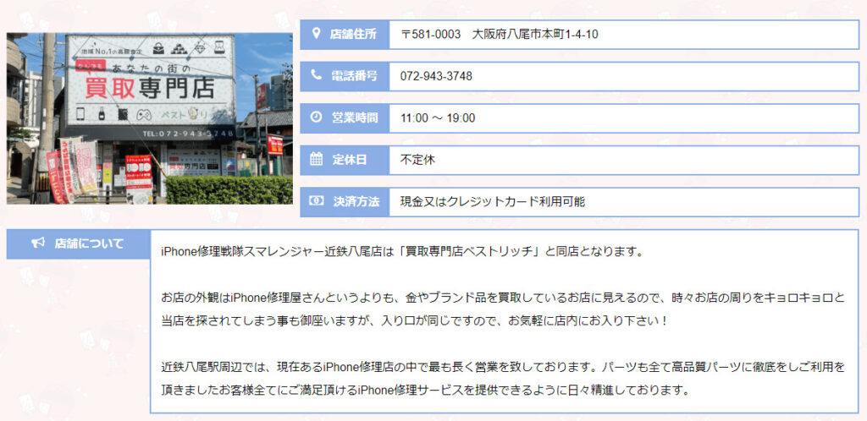Click the phone icon beside 電話番号

point(317,75)
